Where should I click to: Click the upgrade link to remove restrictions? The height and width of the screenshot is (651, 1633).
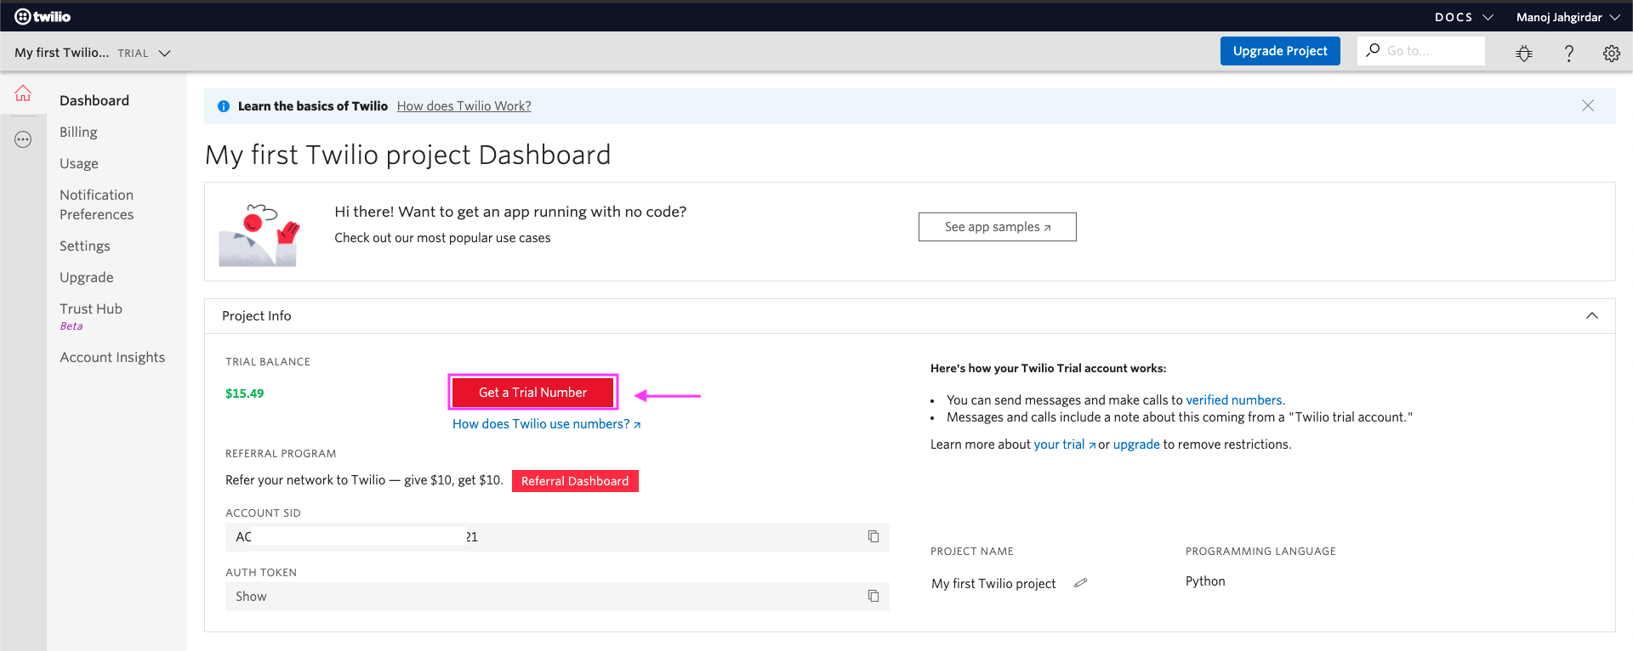coord(1136,444)
